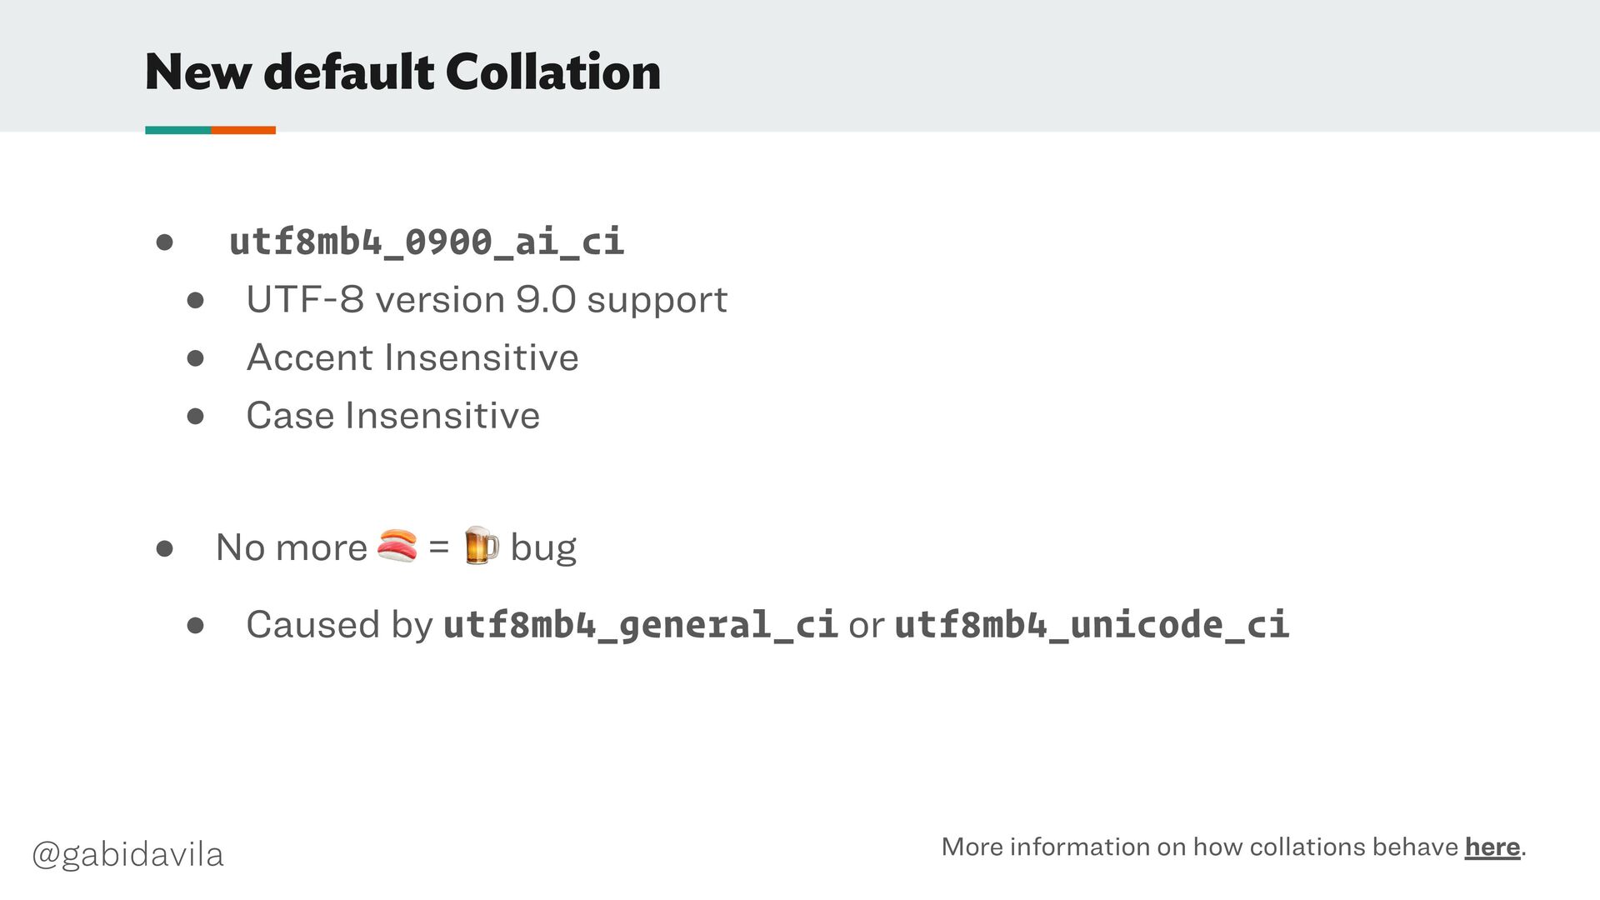Click bullet dot before utf8mb4_0900_ai_ci
1600x900 pixels.
click(x=164, y=242)
